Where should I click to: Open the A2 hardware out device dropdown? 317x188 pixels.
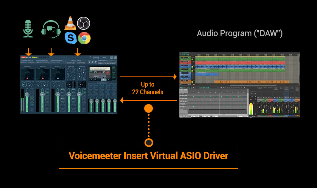(x=93, y=62)
